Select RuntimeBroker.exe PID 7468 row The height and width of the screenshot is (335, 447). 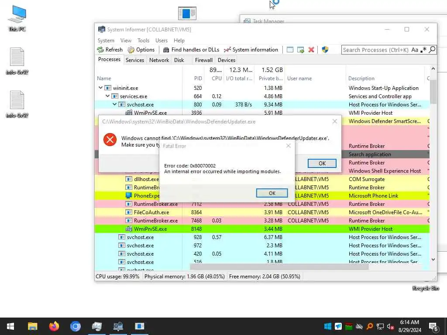tap(262, 220)
